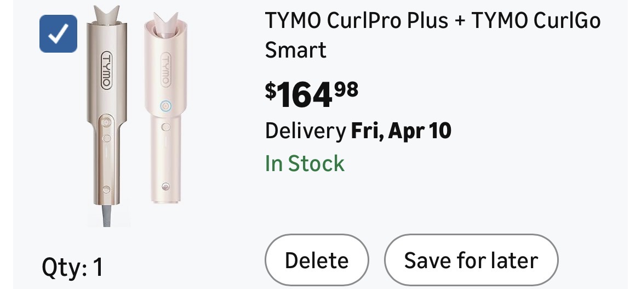
Task: Delete the TYMO item from cart
Action: coord(317,260)
